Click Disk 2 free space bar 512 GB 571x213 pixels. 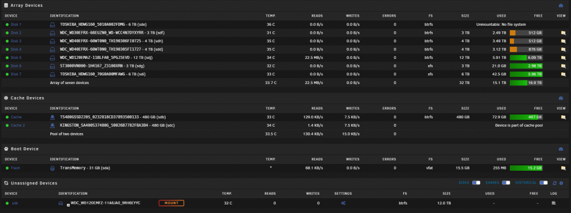click(x=526, y=33)
